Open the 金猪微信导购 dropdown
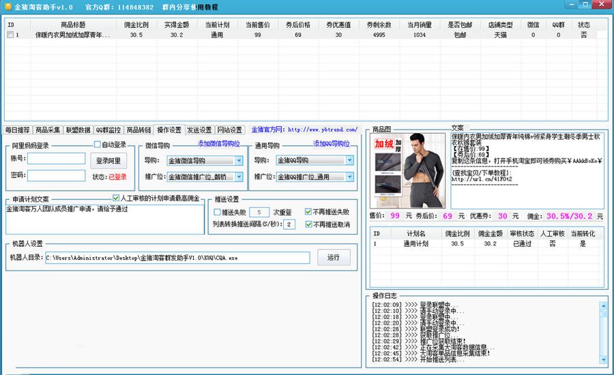The image size is (614, 375). pyautogui.click(x=238, y=161)
